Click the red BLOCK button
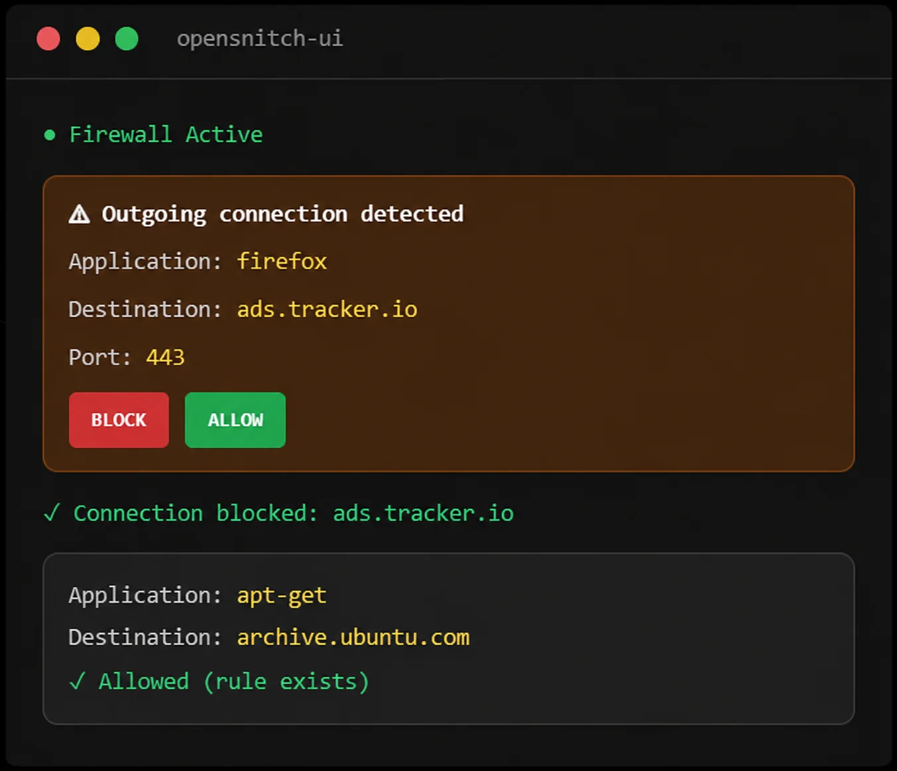Image resolution: width=897 pixels, height=771 pixels. [x=119, y=420]
